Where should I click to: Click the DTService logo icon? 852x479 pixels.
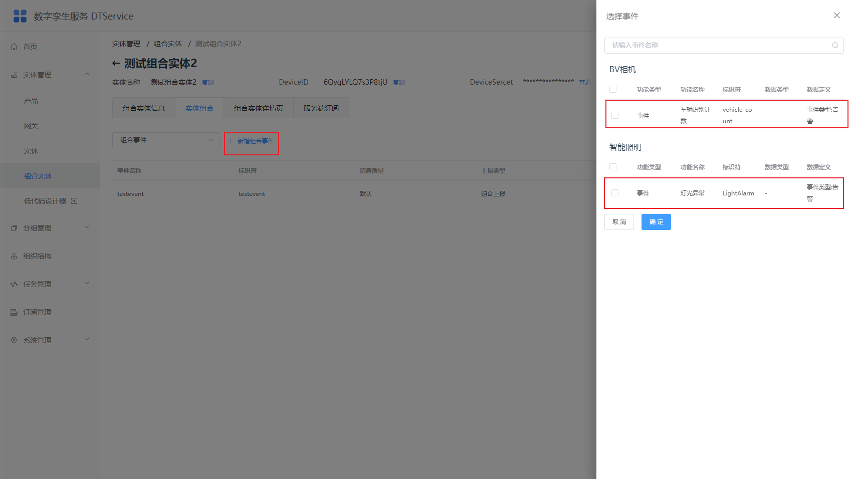pyautogui.click(x=20, y=16)
